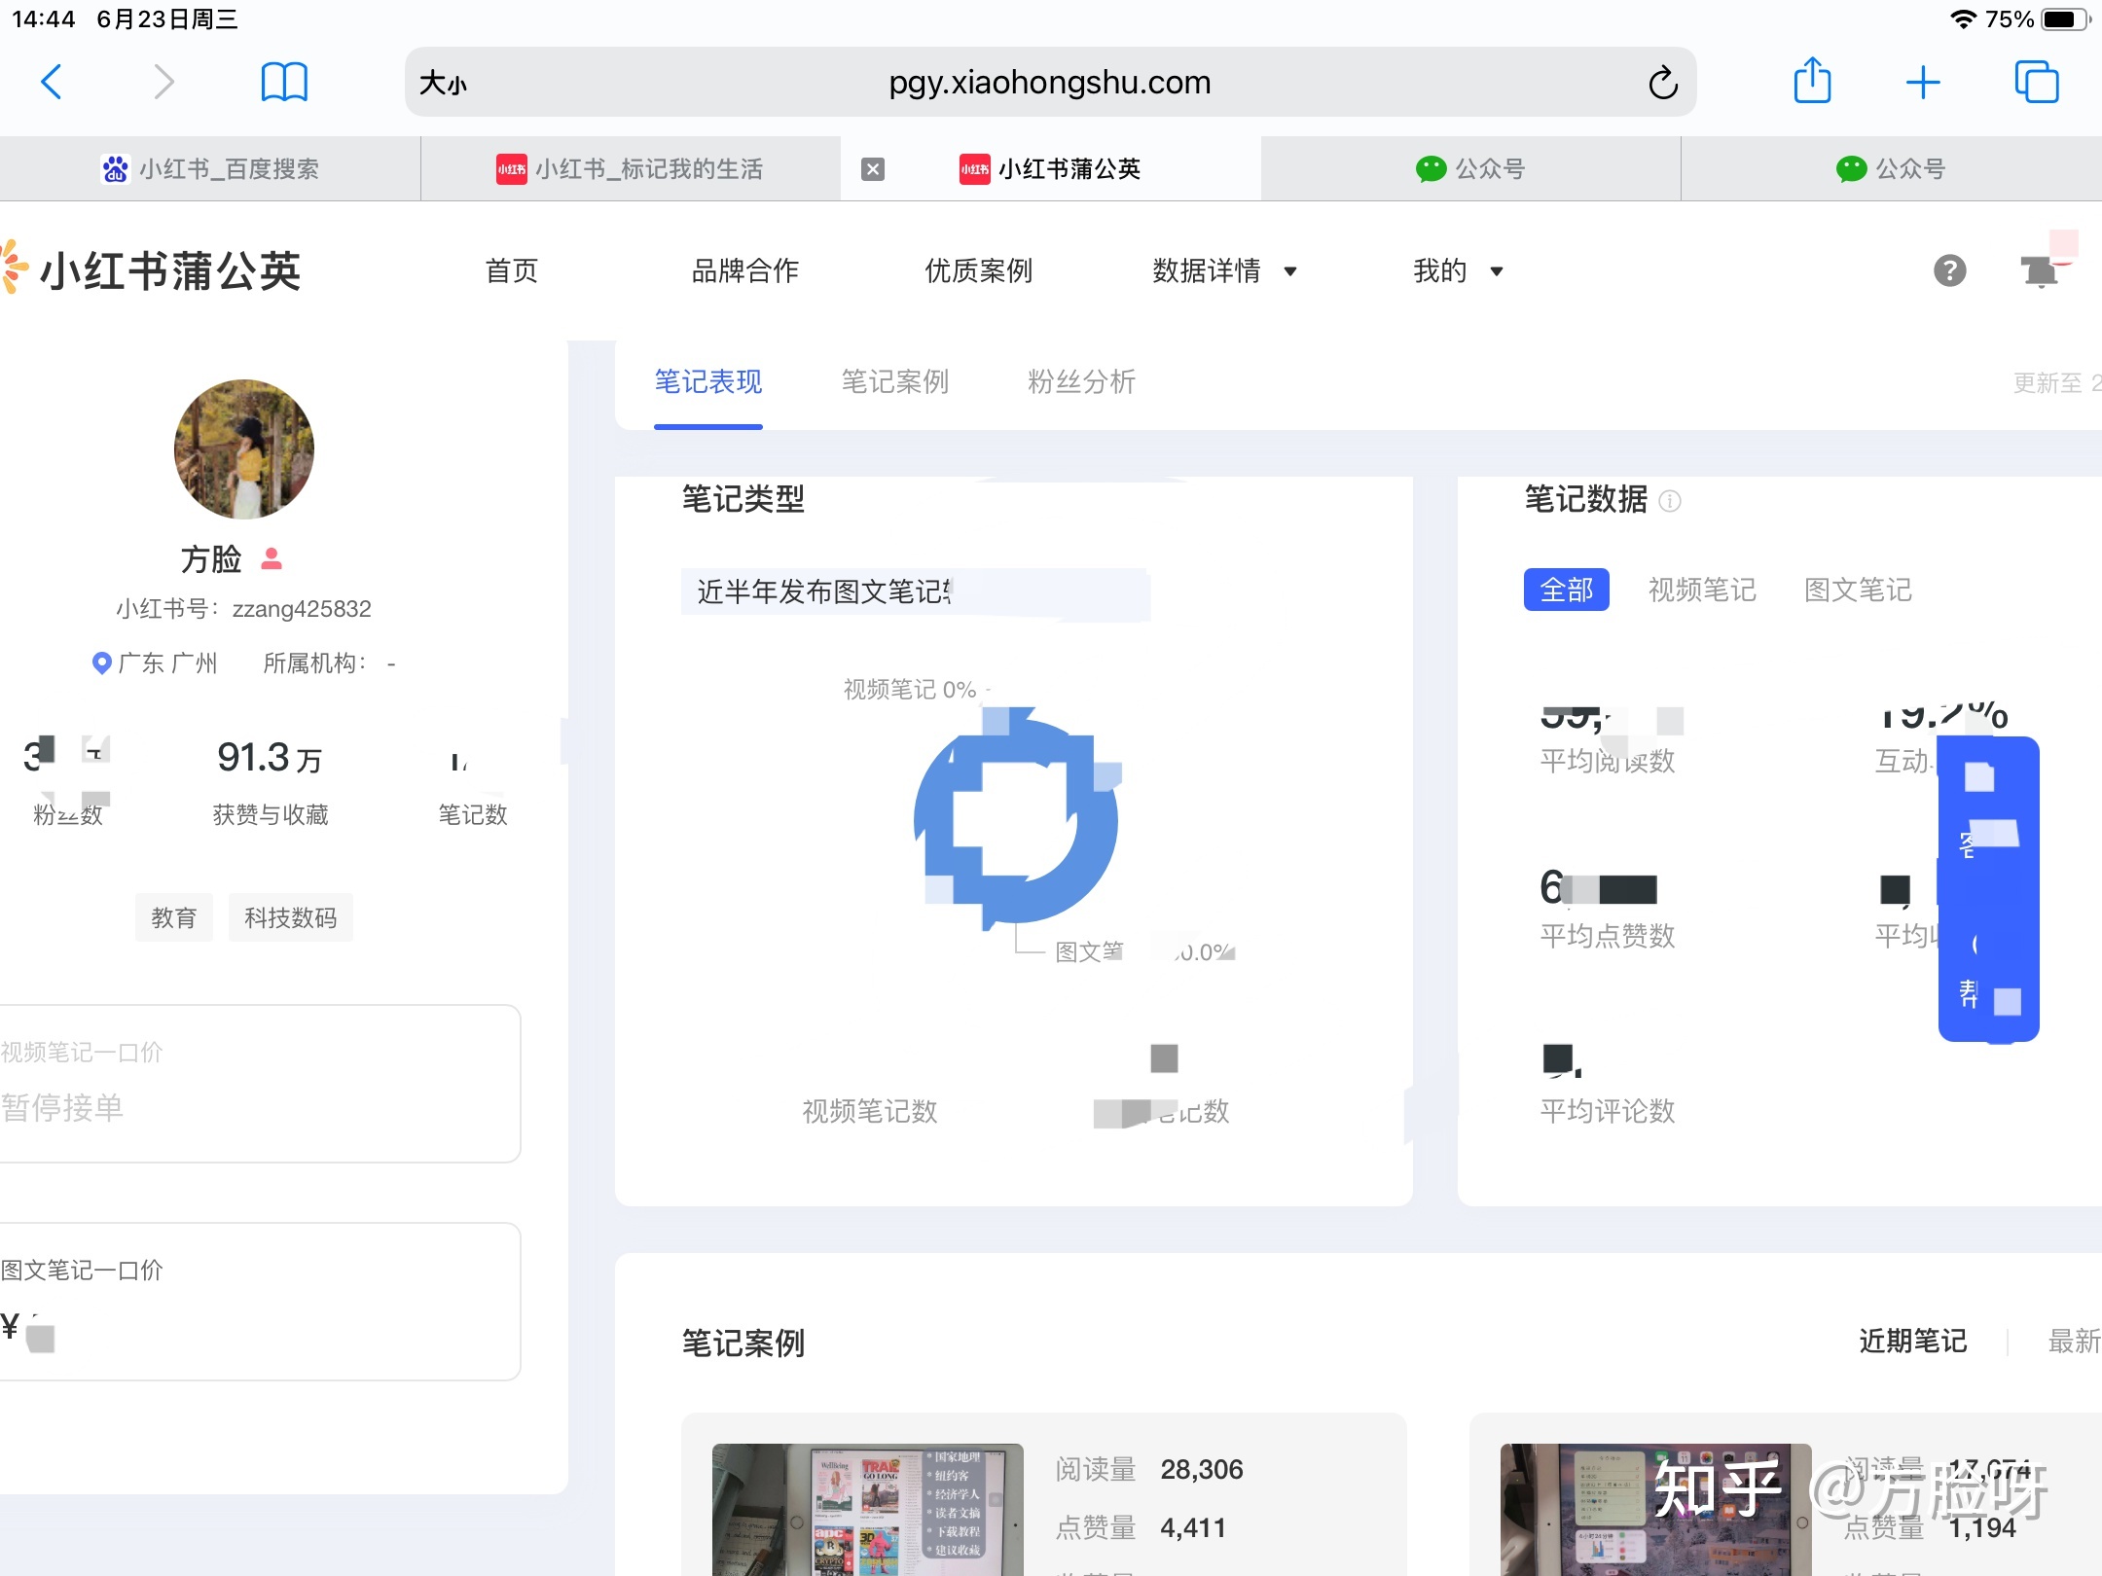Tap the 大小 text size button
This screenshot has height=1576, width=2102.
(444, 84)
